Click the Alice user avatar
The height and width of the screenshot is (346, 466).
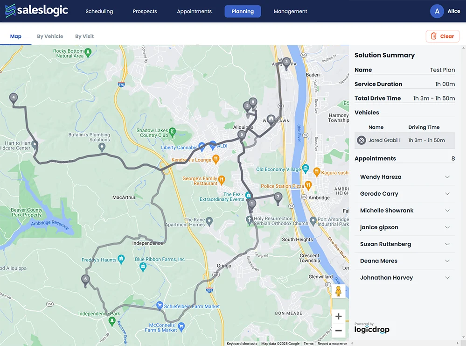437,11
